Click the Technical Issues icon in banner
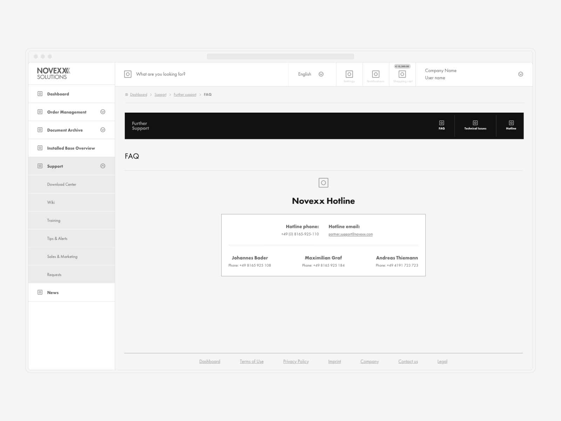The height and width of the screenshot is (421, 561). click(475, 123)
